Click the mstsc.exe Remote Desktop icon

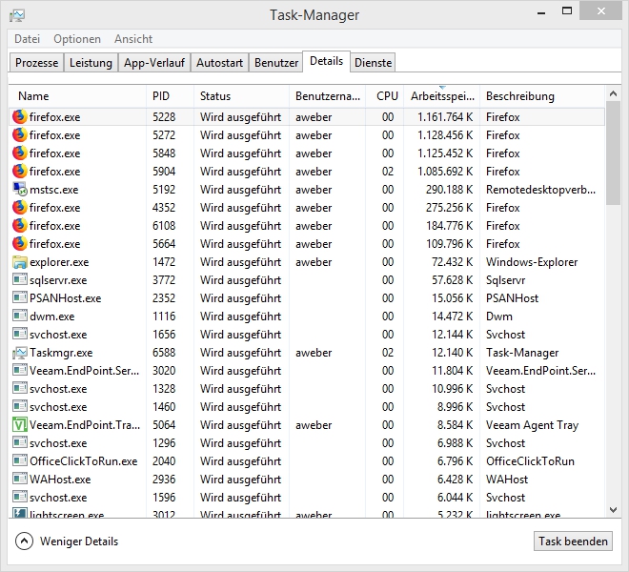20,190
